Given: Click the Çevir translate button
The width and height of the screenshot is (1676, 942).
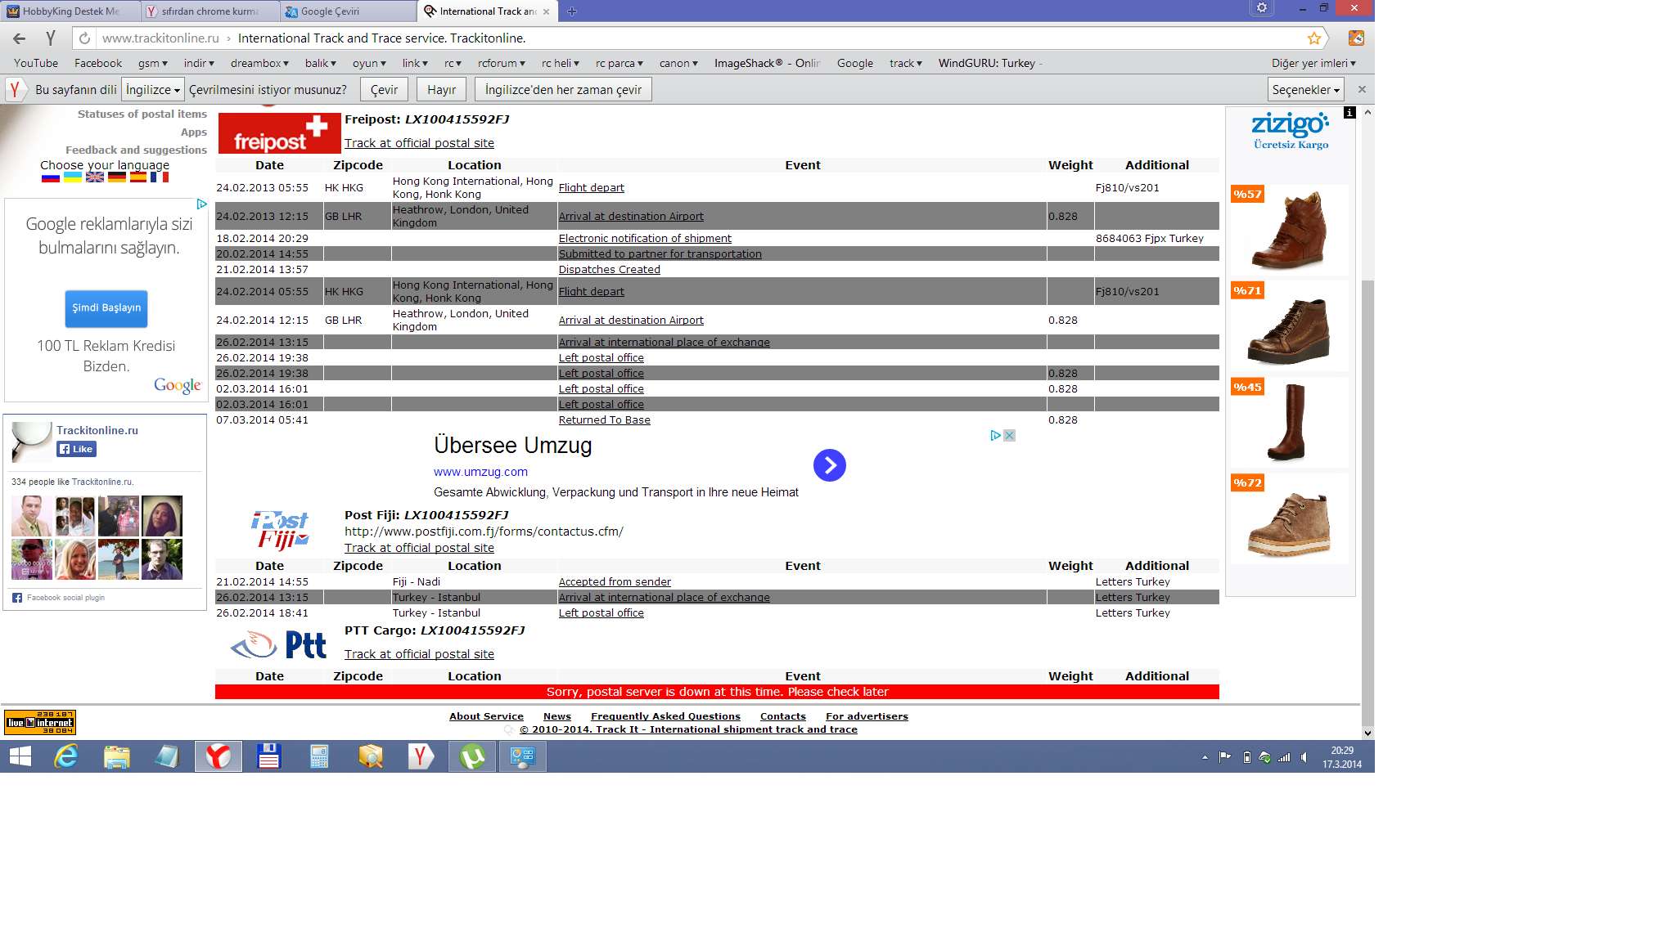Looking at the screenshot, I should click(x=384, y=89).
